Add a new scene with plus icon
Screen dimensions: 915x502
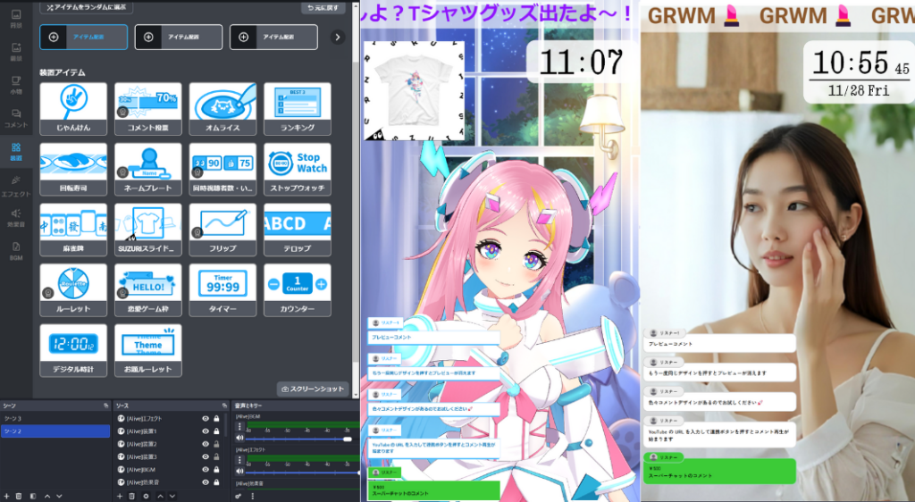6,496
